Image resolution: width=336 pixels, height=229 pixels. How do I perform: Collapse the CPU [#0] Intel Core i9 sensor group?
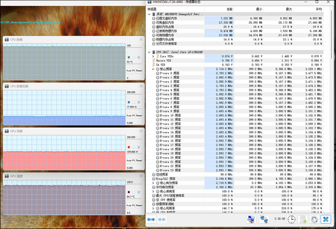click(x=149, y=53)
